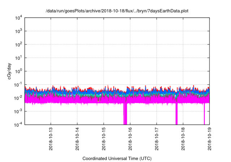Click the 10^-3 y-axis tick label
The image size is (231, 162).
pyautogui.click(x=18, y=111)
